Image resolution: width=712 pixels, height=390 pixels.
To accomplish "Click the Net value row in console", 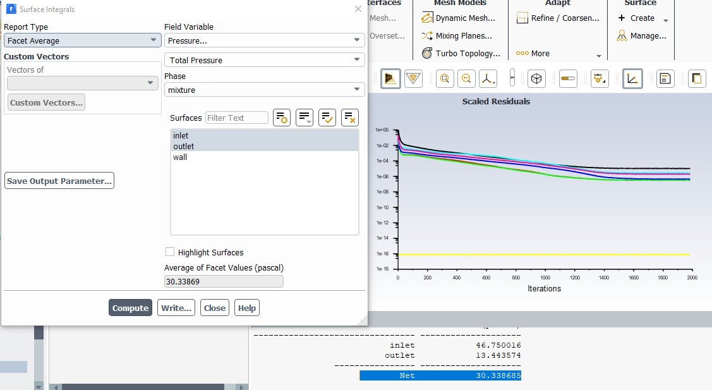I will pyautogui.click(x=440, y=375).
